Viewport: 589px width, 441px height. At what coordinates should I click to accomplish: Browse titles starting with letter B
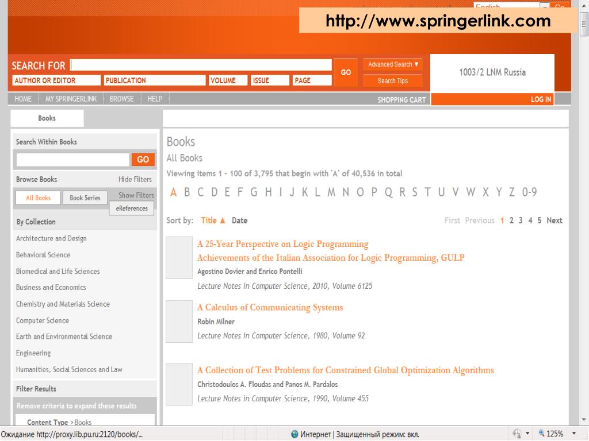tap(187, 192)
